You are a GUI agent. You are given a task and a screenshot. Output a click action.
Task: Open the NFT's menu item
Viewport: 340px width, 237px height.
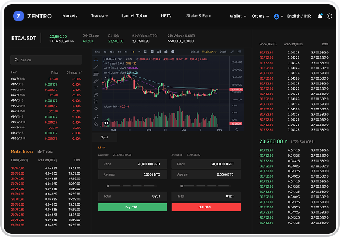pos(166,16)
